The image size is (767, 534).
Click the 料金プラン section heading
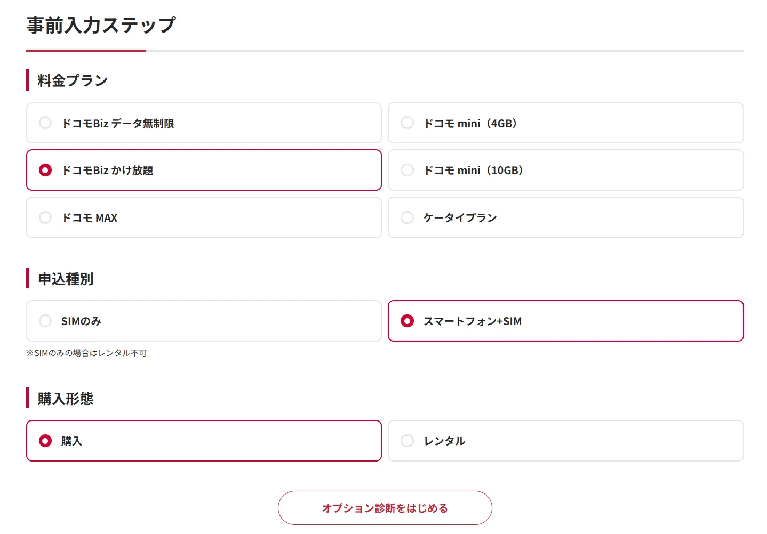pos(73,80)
